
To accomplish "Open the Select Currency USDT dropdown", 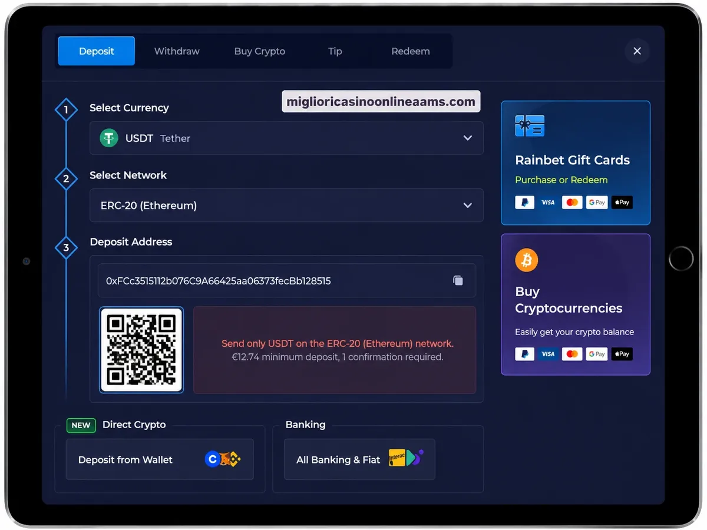I will tap(286, 138).
